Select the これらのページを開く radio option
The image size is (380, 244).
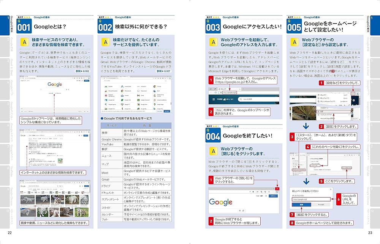pyautogui.click(x=311, y=165)
